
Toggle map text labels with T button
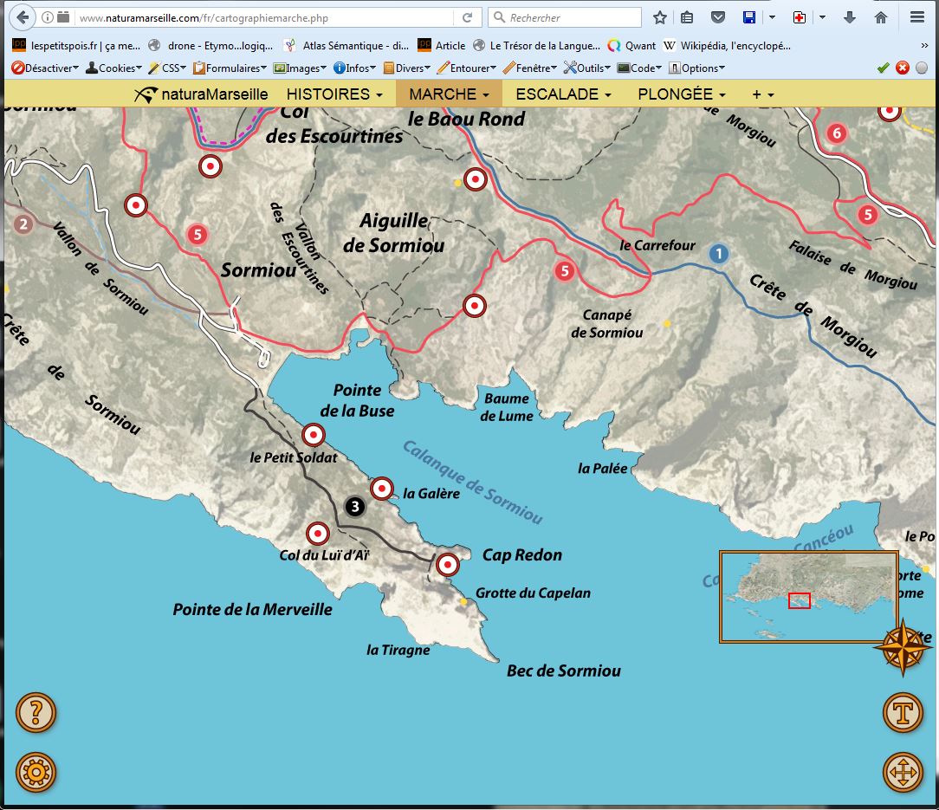click(903, 713)
